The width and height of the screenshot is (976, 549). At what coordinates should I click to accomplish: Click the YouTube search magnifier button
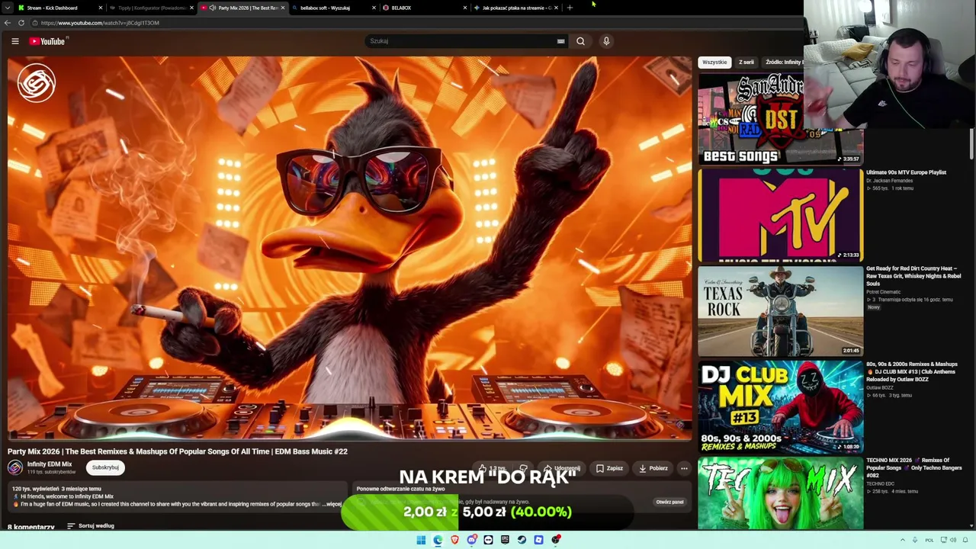pos(580,41)
